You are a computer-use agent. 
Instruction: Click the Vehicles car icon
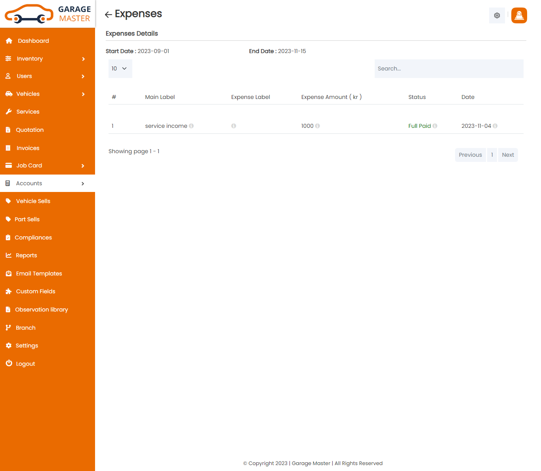(x=9, y=94)
